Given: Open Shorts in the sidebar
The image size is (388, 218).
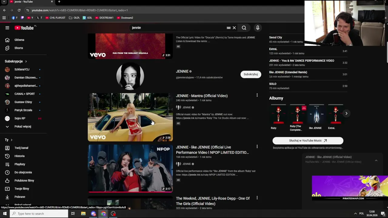Looking at the screenshot, I should [x=18, y=48].
